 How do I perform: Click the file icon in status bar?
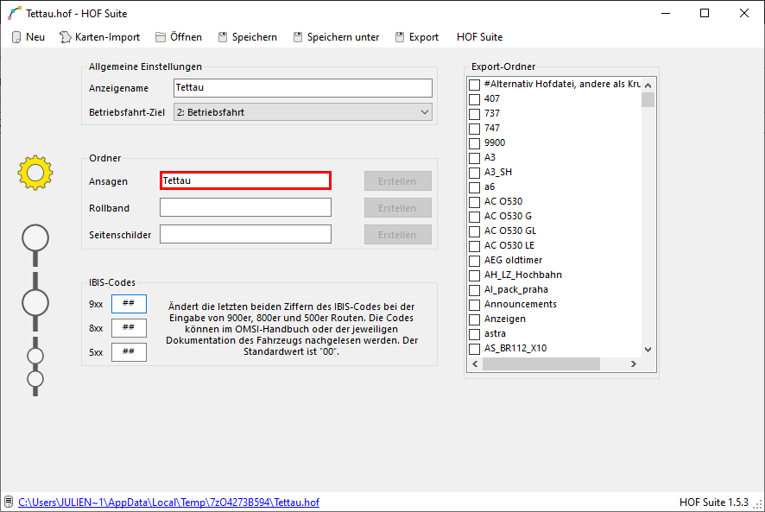[x=9, y=502]
